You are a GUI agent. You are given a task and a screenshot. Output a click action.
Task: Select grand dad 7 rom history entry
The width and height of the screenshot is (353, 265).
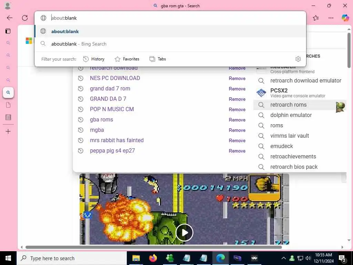110,89
